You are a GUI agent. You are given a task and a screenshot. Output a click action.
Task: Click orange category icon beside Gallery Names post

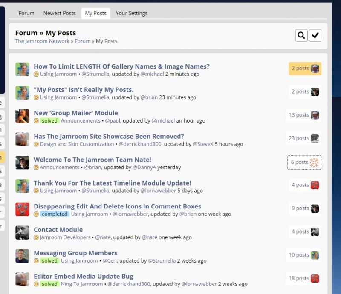pyautogui.click(x=36, y=74)
